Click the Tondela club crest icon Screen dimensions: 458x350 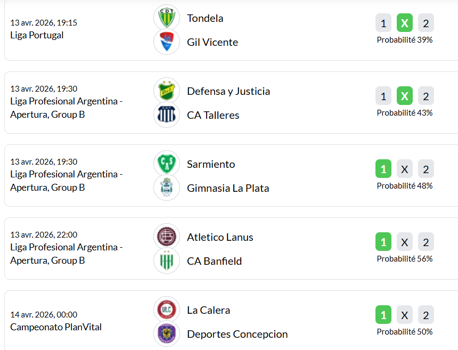click(x=167, y=18)
